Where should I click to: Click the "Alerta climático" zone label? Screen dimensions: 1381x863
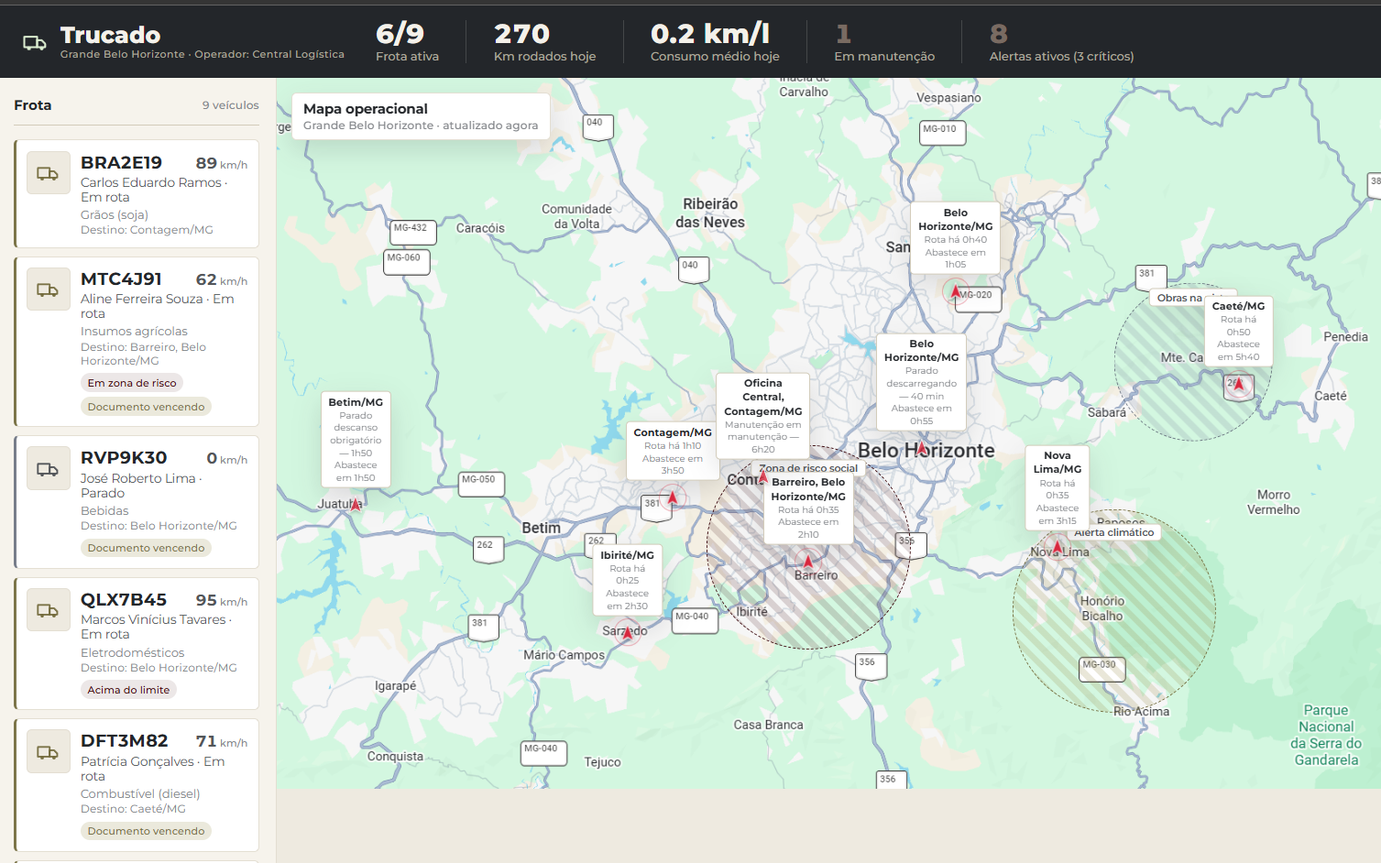1114,532
